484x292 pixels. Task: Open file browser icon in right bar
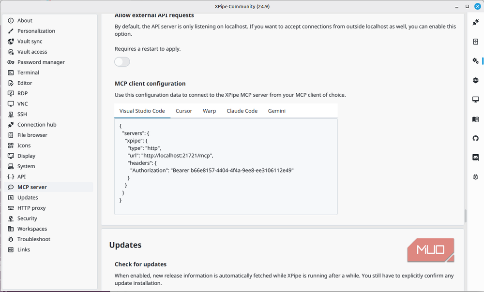tap(475, 42)
